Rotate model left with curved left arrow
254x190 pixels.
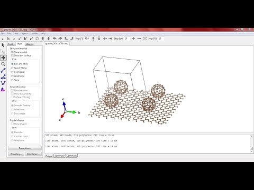click(55, 39)
